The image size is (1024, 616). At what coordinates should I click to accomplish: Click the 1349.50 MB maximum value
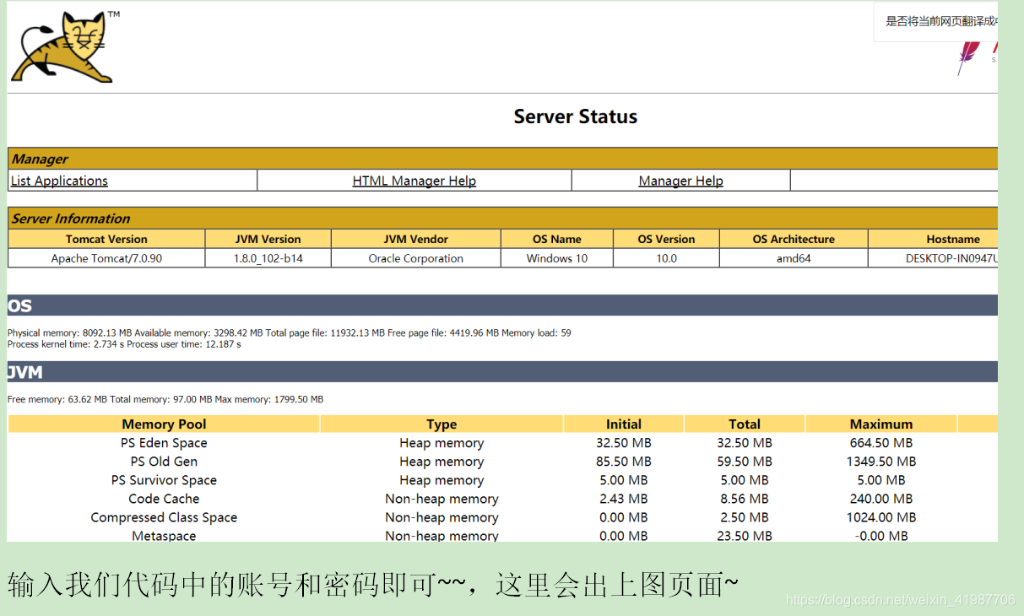pos(881,462)
